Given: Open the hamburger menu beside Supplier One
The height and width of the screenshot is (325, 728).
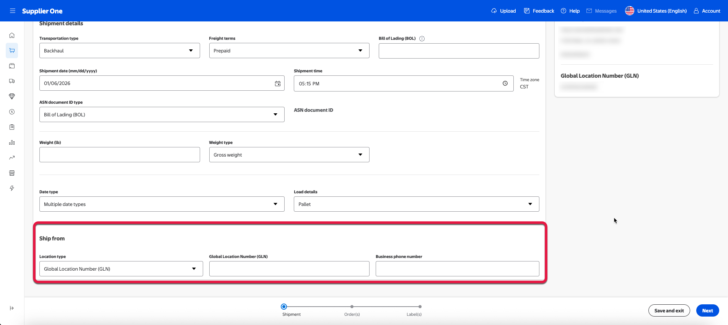Looking at the screenshot, I should click(x=13, y=11).
